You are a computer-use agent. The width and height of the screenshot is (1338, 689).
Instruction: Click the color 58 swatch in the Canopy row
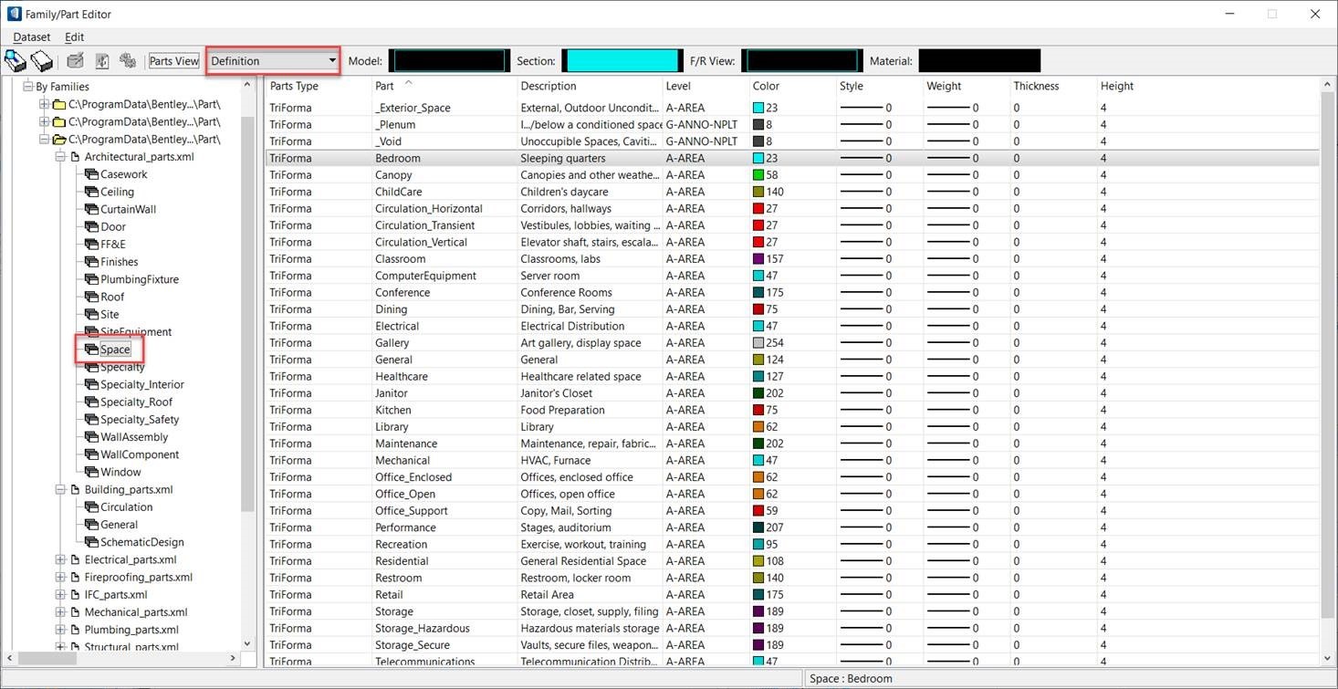pyautogui.click(x=758, y=175)
